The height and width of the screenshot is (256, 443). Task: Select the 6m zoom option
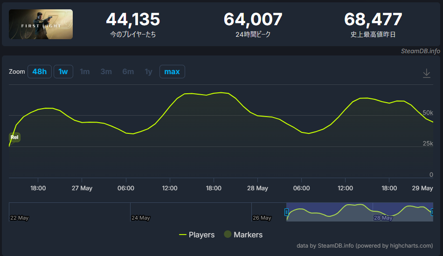[x=128, y=71]
